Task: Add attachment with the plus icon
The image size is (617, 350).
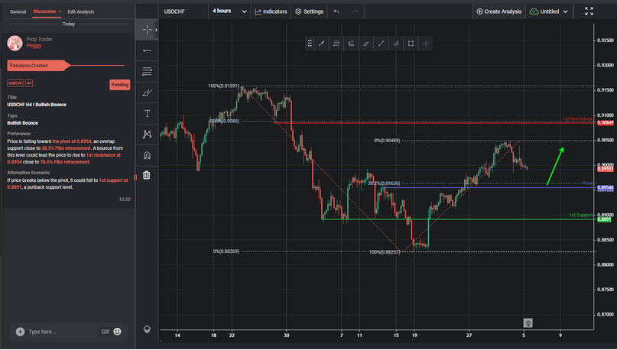Action: pyautogui.click(x=20, y=332)
